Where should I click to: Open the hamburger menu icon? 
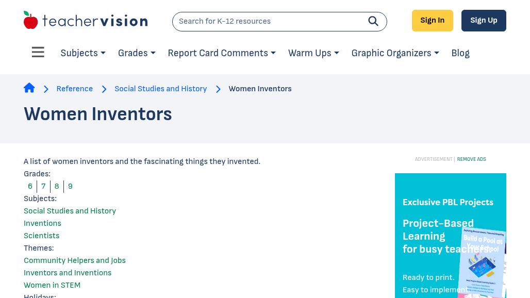coord(38,53)
